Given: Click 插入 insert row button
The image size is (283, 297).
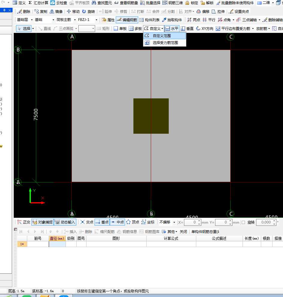Looking at the screenshot, I should [x=70, y=232].
